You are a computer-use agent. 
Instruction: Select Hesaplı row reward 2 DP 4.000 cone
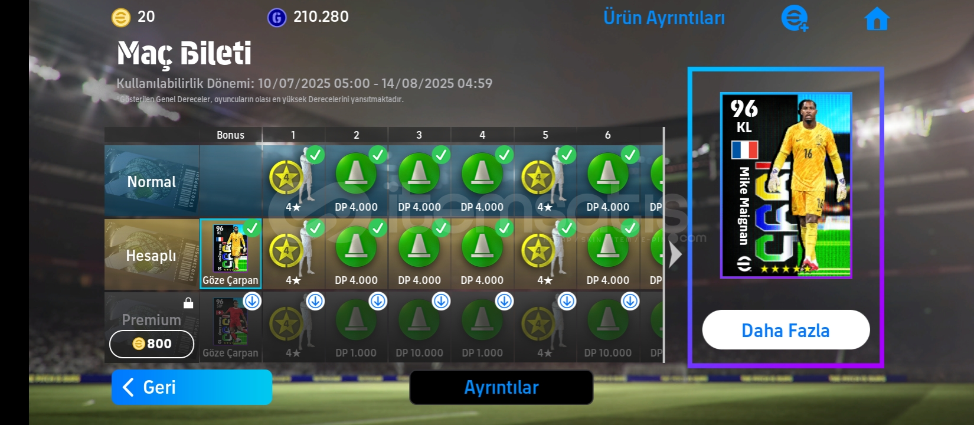[357, 254]
